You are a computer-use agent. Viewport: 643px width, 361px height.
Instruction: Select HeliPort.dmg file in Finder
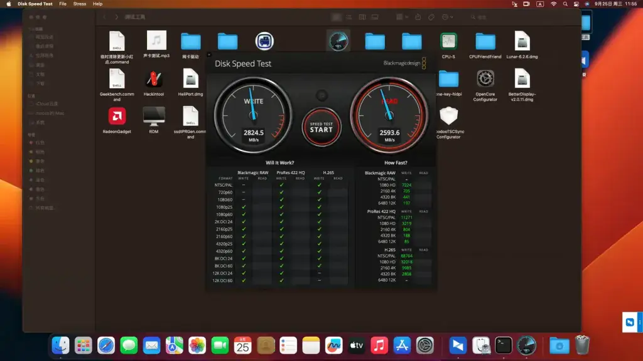[191, 83]
